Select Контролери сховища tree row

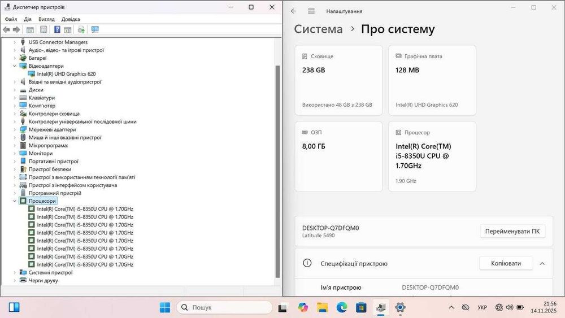click(54, 114)
